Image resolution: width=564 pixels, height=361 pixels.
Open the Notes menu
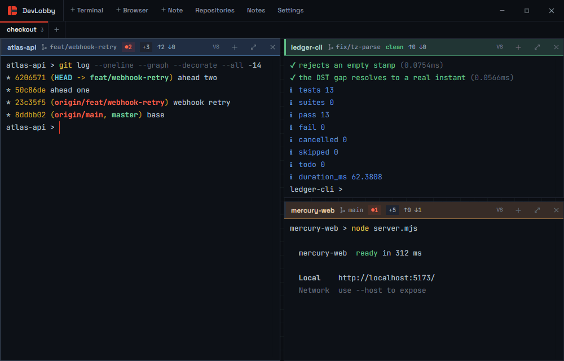click(x=256, y=10)
